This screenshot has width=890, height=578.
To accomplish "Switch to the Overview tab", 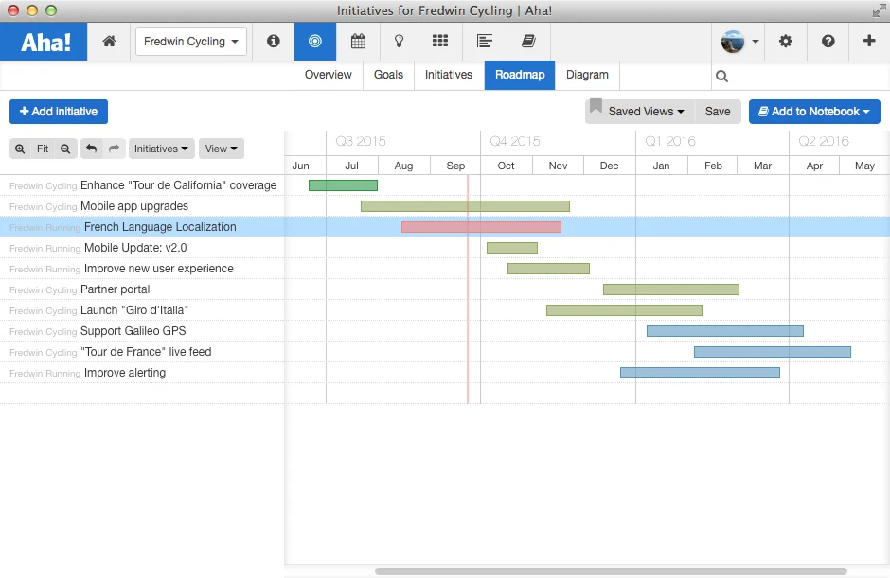I will point(329,75).
